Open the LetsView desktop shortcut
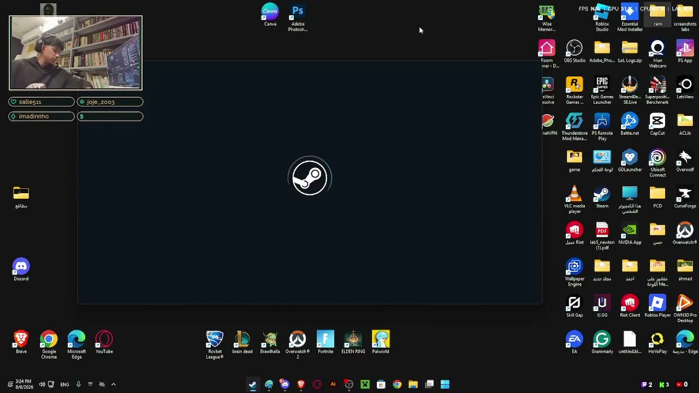699x393 pixels. 685,88
